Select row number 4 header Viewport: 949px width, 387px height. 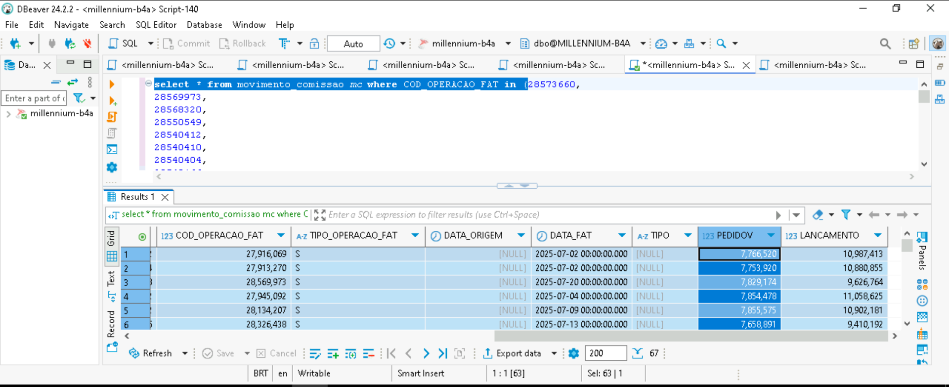click(x=135, y=297)
